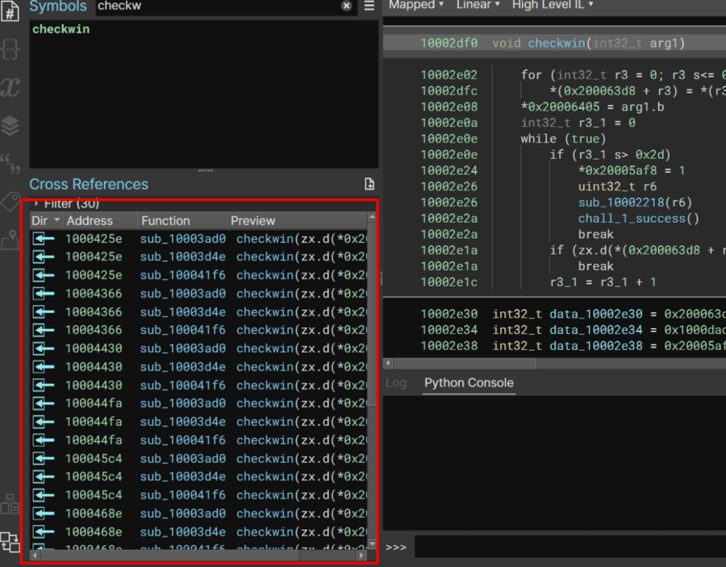Switch to the Log tab
This screenshot has height=567, width=726.
396,383
